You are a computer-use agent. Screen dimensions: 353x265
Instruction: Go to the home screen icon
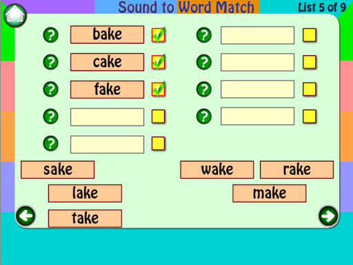[15, 16]
